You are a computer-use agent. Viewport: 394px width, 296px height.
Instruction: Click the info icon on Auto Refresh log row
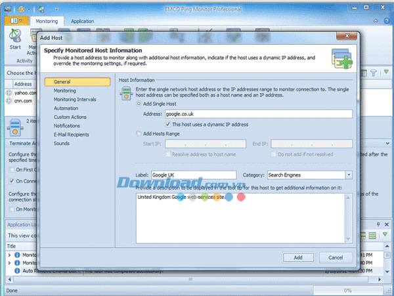pyautogui.click(x=16, y=270)
